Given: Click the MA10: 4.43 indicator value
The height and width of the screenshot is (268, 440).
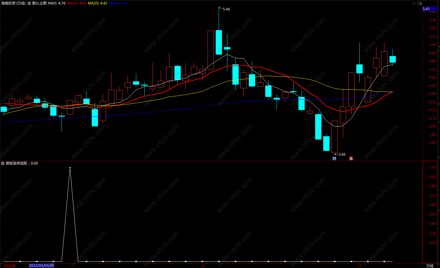Looking at the screenshot, I should [77, 3].
